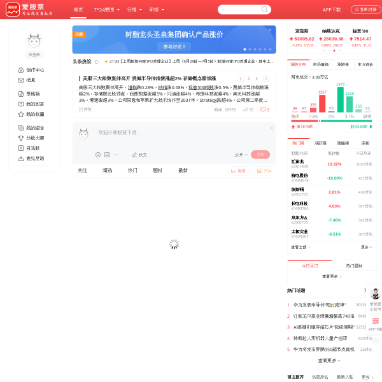Viewport: 382px width, 382px height.
Task: Toggle the 自选 chart filter button
Action: tap(238, 171)
